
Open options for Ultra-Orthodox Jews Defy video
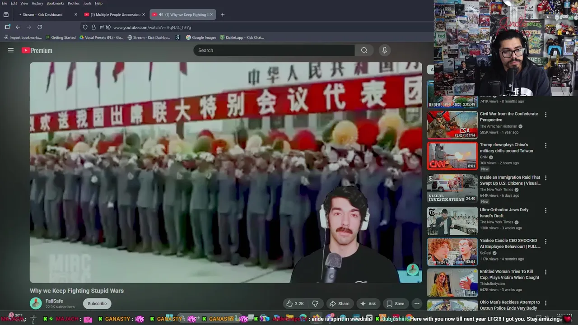[545, 210]
